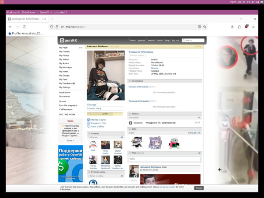Open a new tab with the plus button

(52, 19)
